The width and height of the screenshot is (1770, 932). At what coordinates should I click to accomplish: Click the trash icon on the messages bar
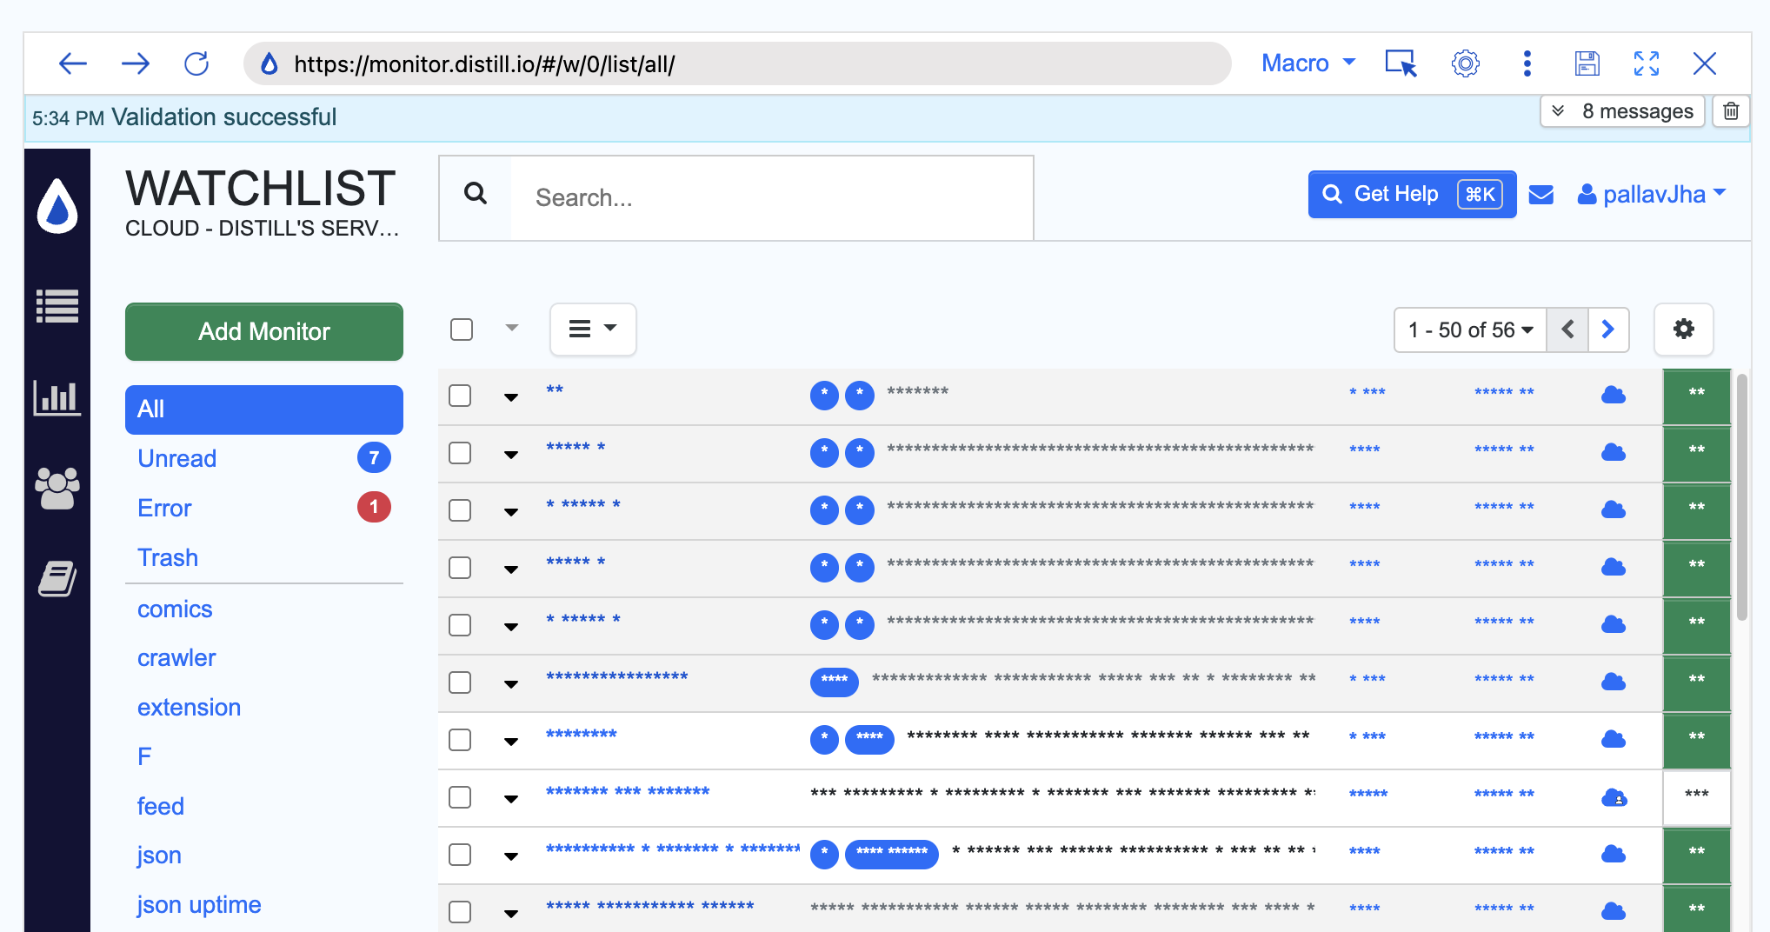point(1730,110)
